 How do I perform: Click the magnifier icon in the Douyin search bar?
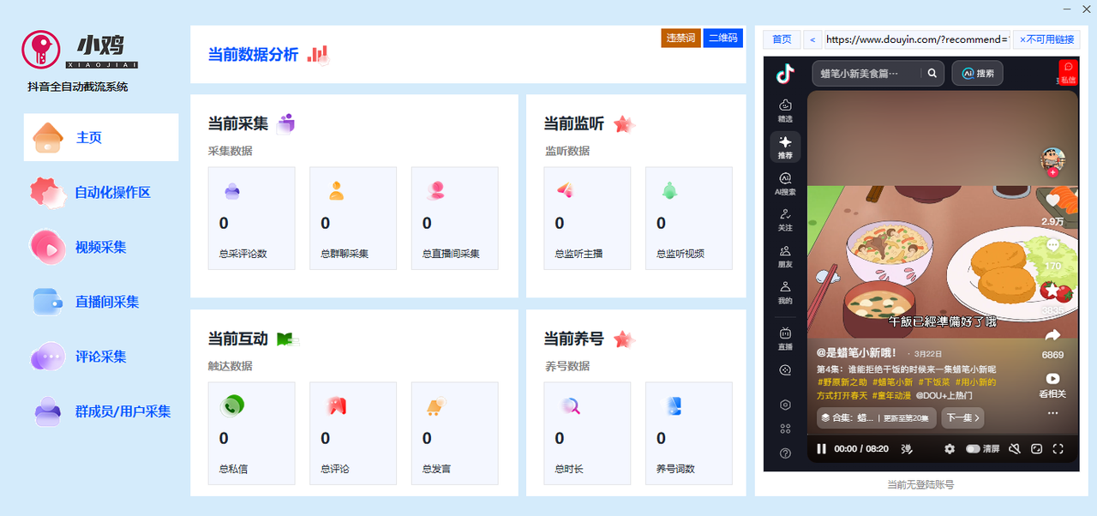932,73
